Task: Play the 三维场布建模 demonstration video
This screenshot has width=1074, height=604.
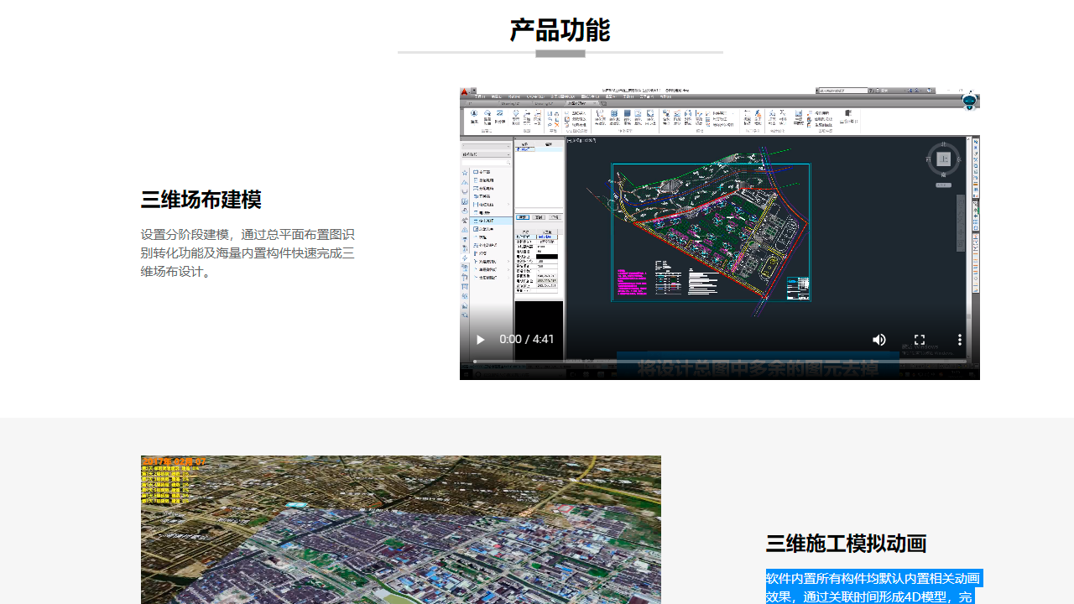Action: [x=479, y=340]
